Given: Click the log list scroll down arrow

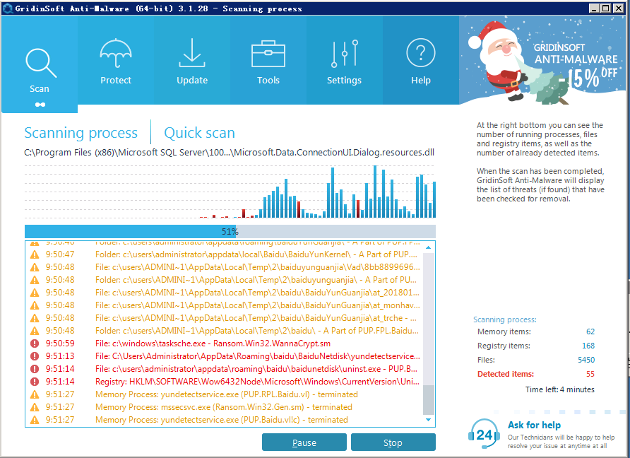Looking at the screenshot, I should tap(428, 421).
